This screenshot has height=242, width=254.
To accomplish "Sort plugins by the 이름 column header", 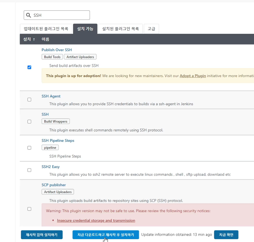I will coord(45,39).
